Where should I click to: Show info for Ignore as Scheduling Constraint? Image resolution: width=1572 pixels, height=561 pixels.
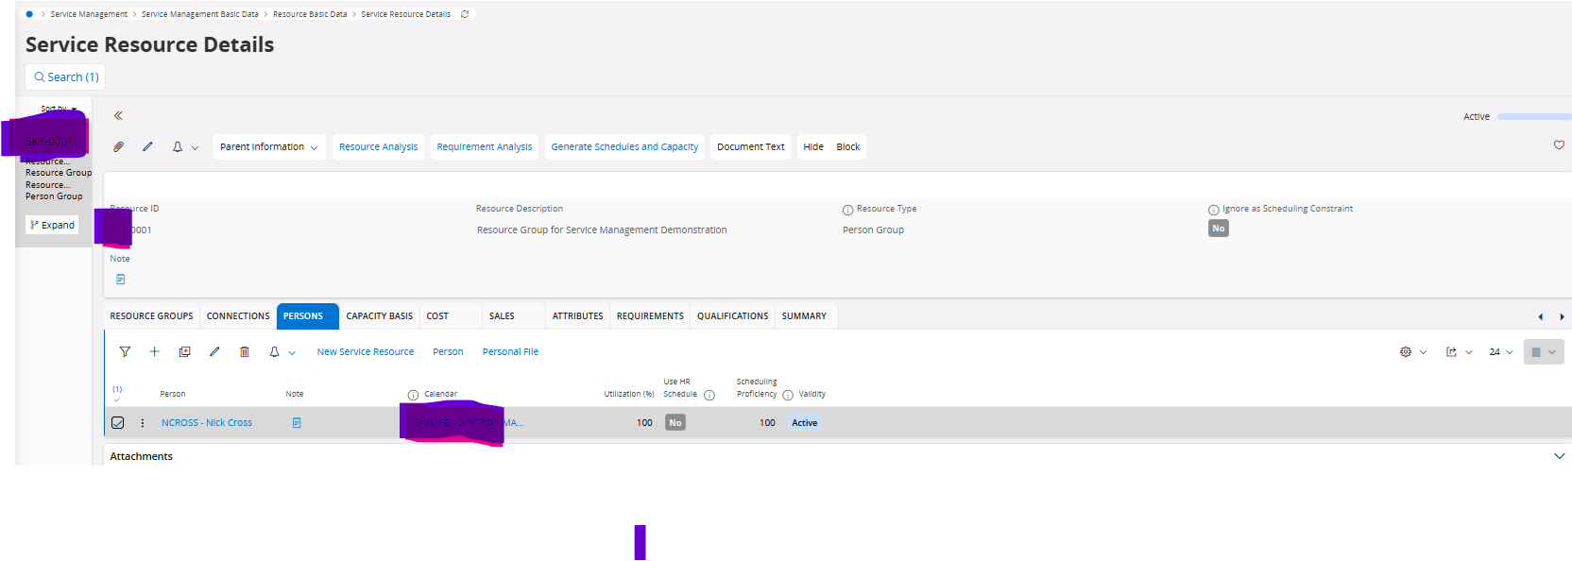point(1213,210)
